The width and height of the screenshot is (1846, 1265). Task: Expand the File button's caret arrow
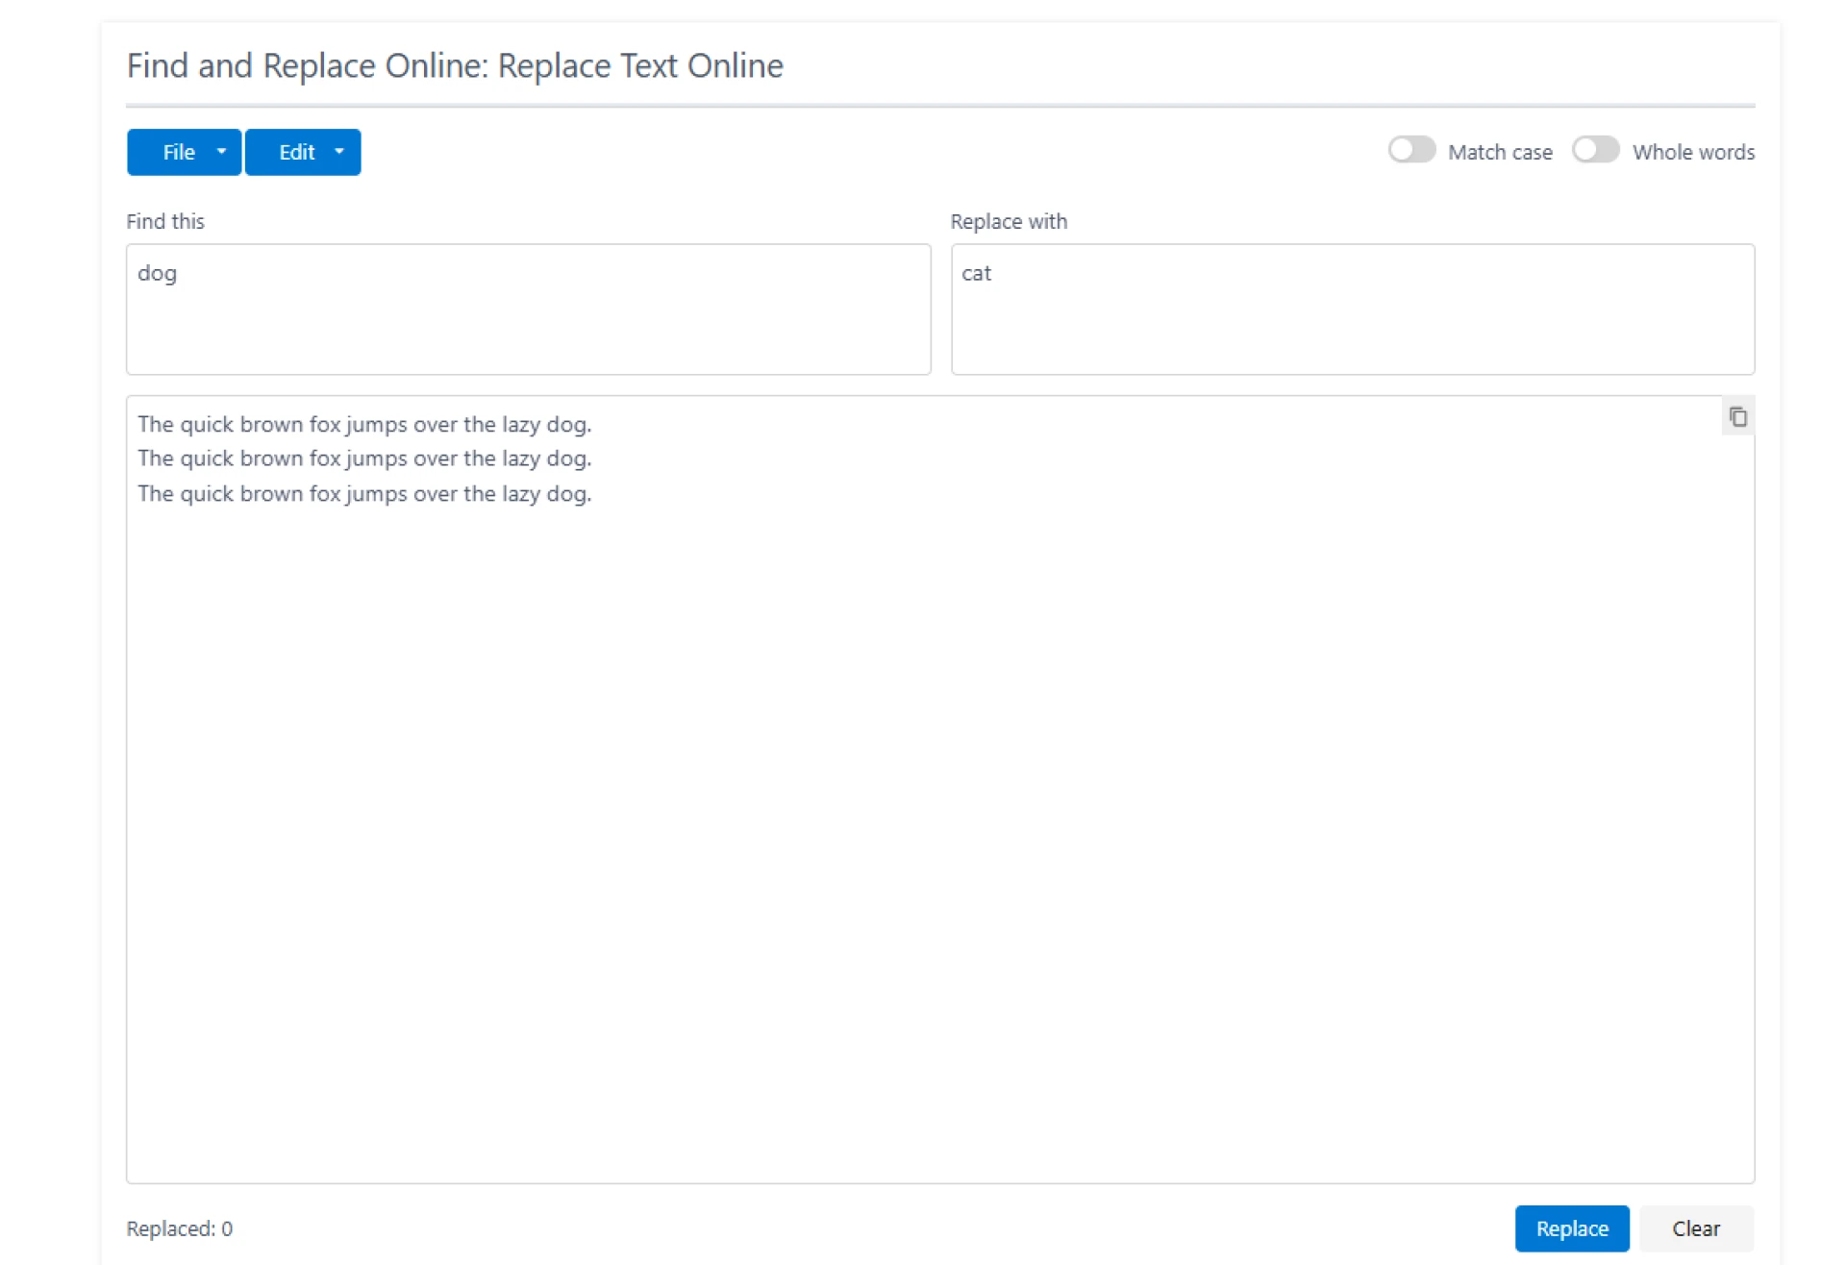coord(220,151)
